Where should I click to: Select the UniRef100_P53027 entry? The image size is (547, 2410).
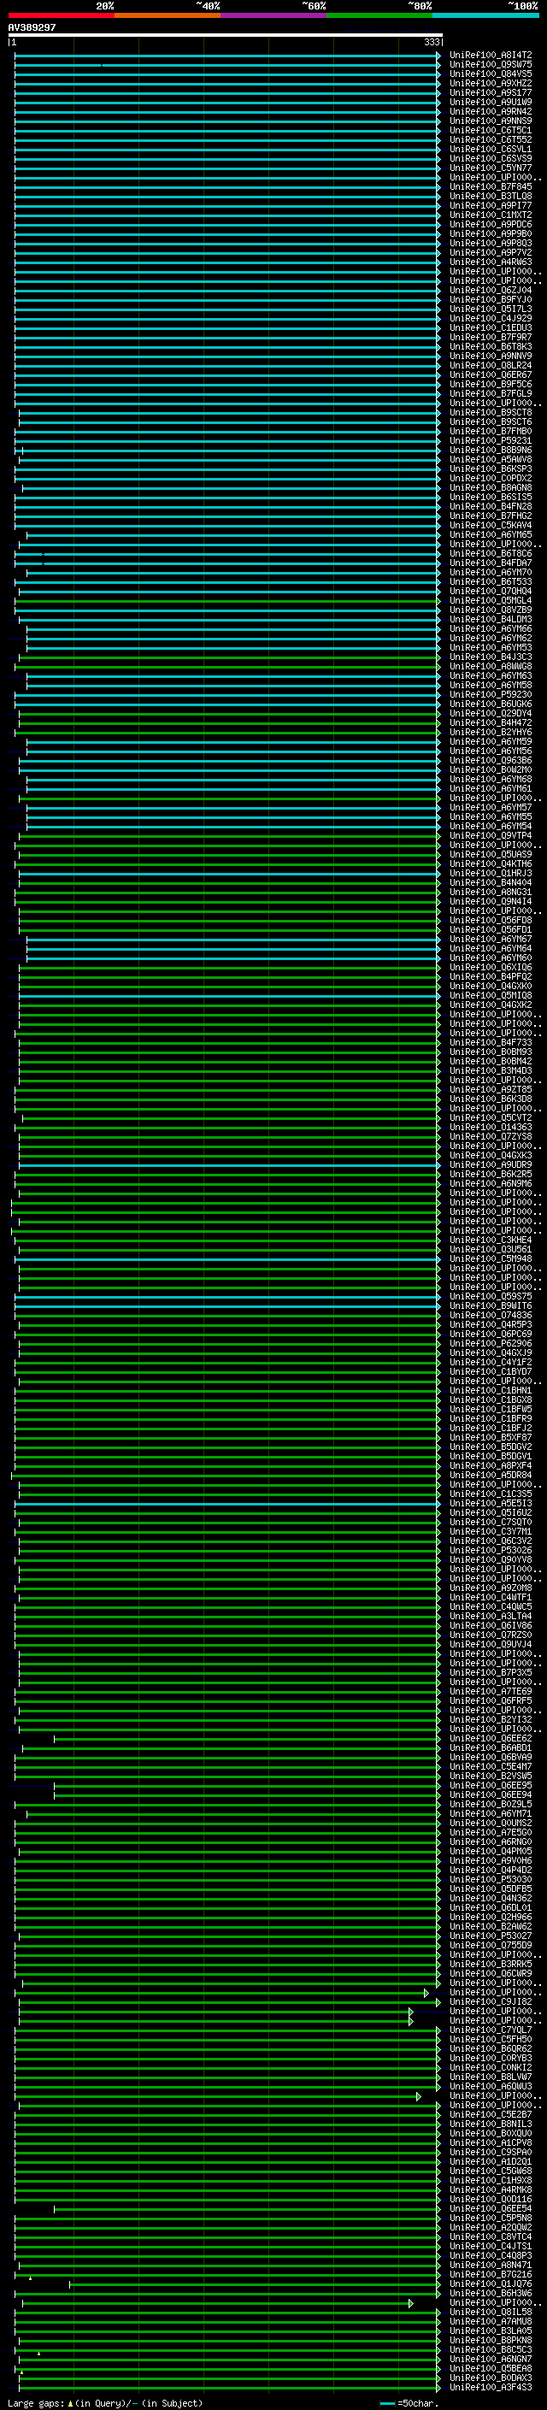coord(491,1936)
